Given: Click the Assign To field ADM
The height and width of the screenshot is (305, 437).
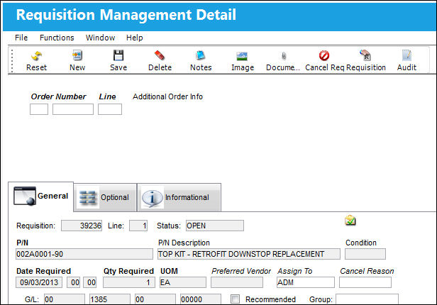Looking at the screenshot, I should pyautogui.click(x=306, y=282).
